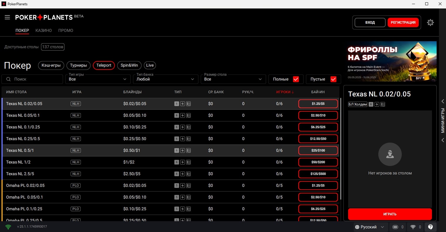
Task: Sort by Бай-ин column header
Action: (318, 92)
